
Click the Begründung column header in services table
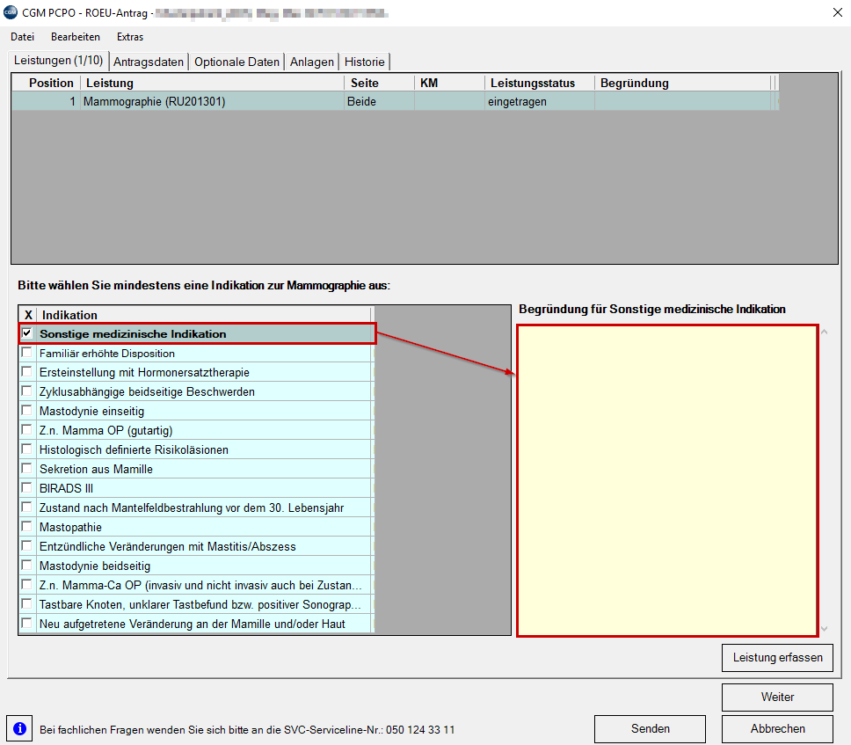pos(682,83)
